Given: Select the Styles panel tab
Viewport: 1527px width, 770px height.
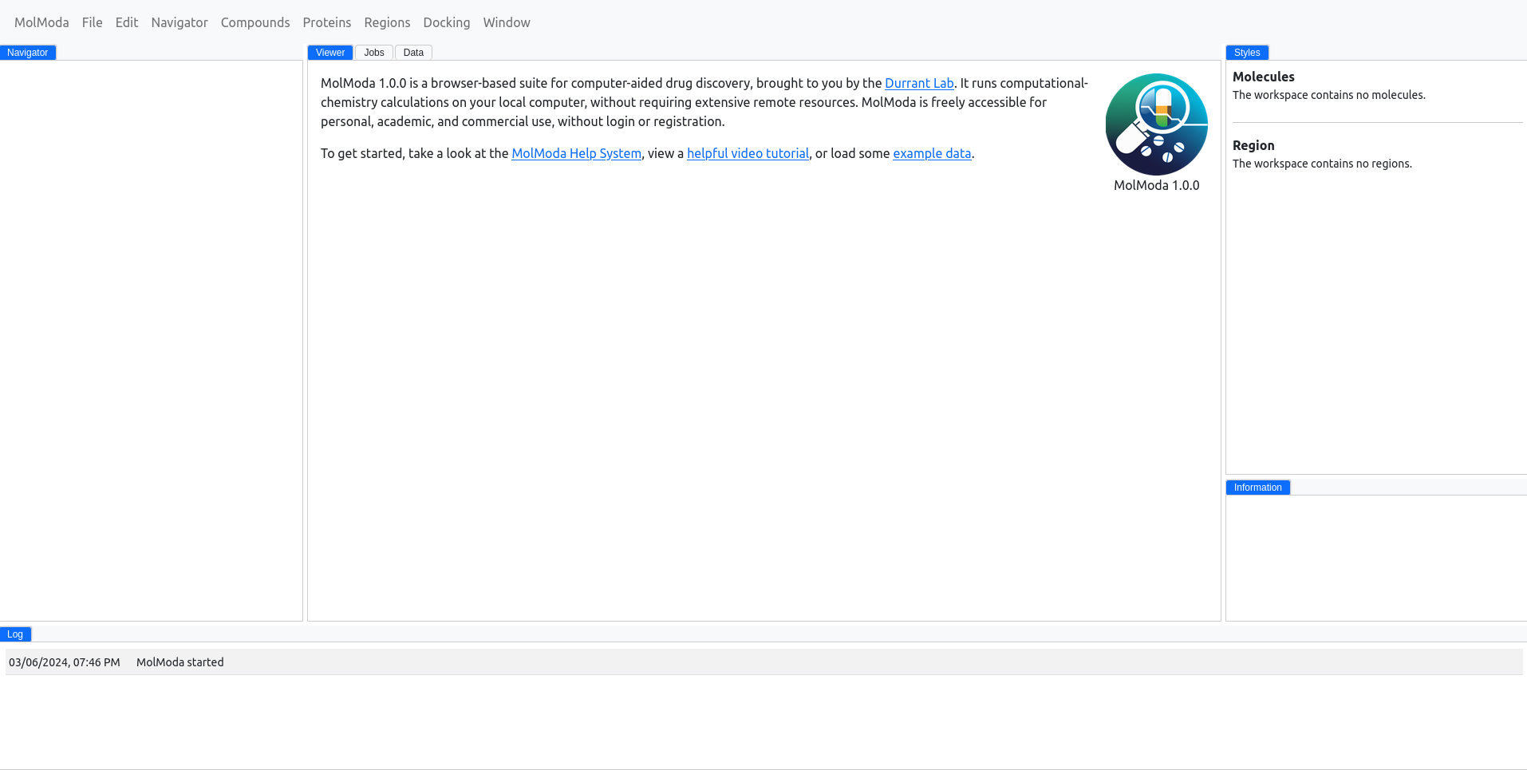Looking at the screenshot, I should pos(1246,53).
